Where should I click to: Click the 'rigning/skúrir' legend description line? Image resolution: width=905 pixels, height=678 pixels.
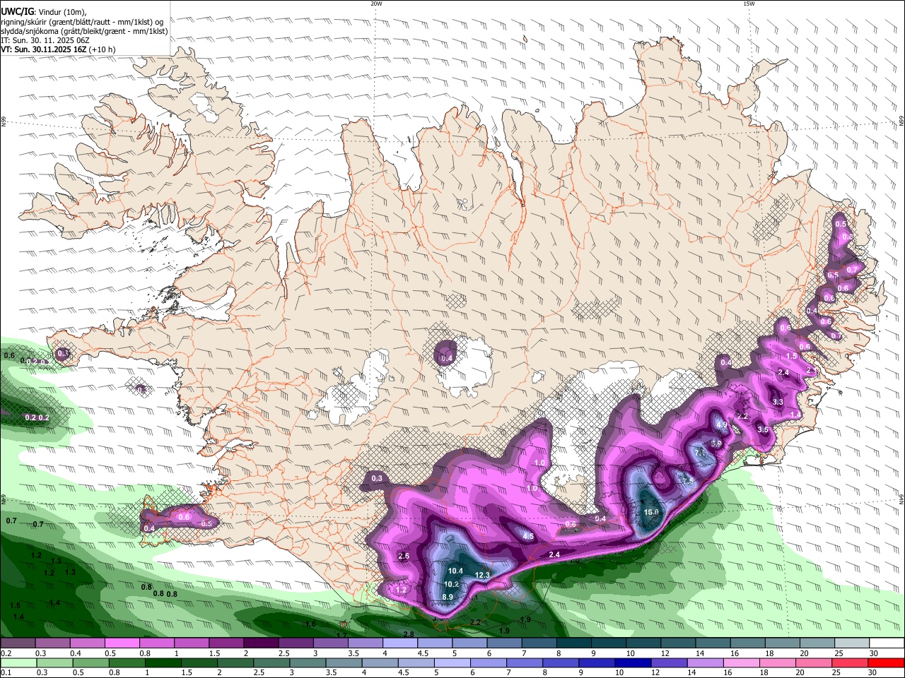point(82,22)
